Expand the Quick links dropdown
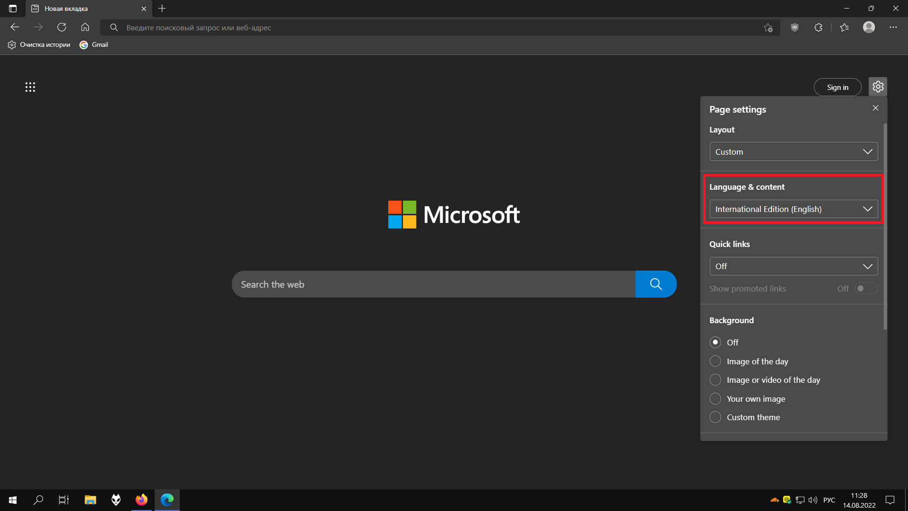The height and width of the screenshot is (511, 908). (x=794, y=266)
